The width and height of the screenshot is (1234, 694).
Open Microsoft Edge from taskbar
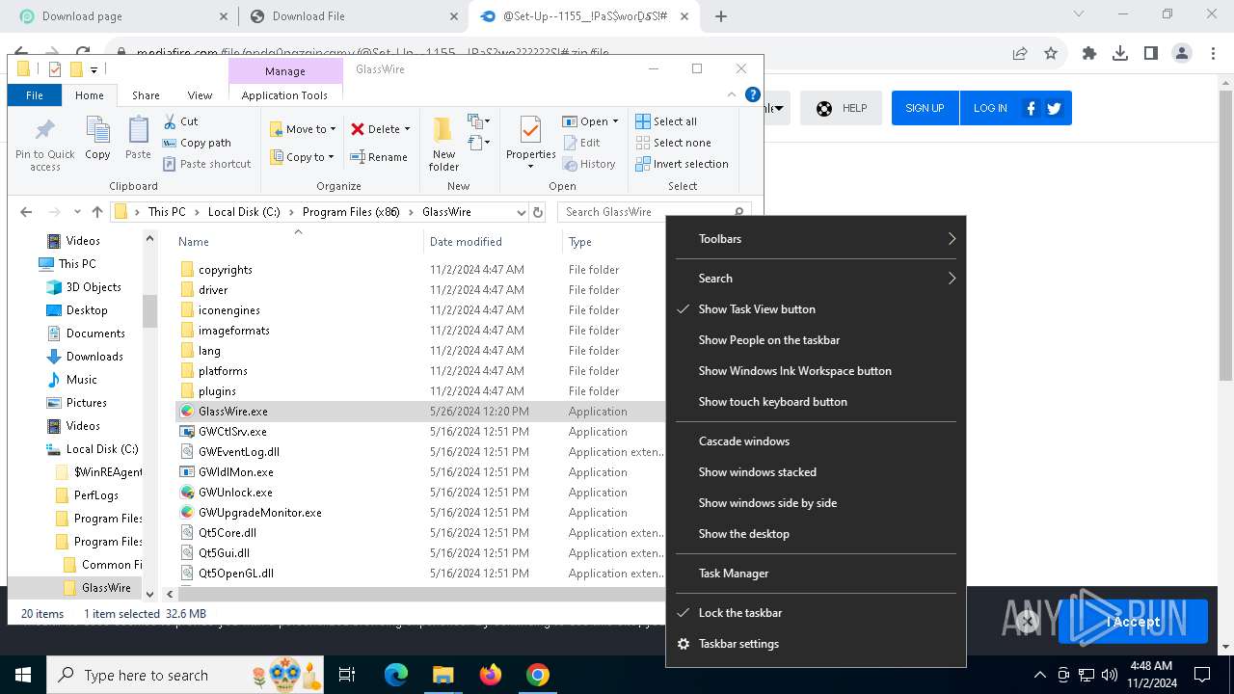(396, 675)
